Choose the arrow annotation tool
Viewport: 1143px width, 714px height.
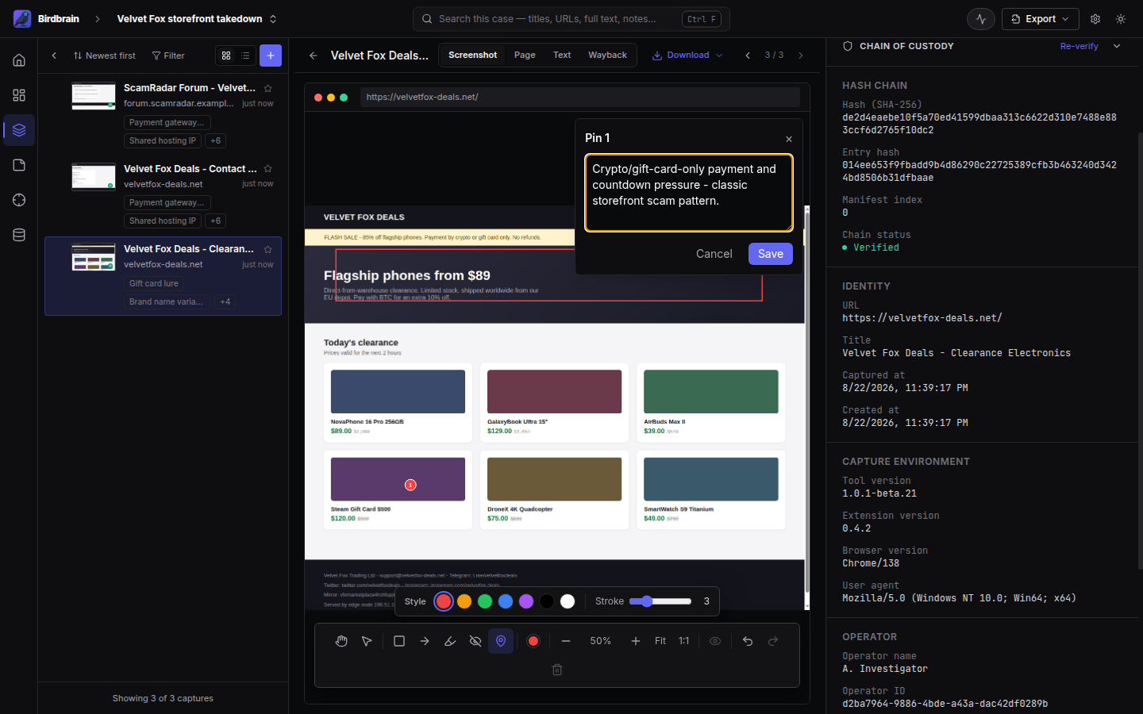coord(425,641)
